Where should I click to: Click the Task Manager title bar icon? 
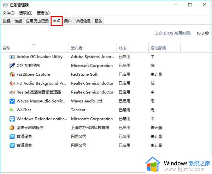5,5
